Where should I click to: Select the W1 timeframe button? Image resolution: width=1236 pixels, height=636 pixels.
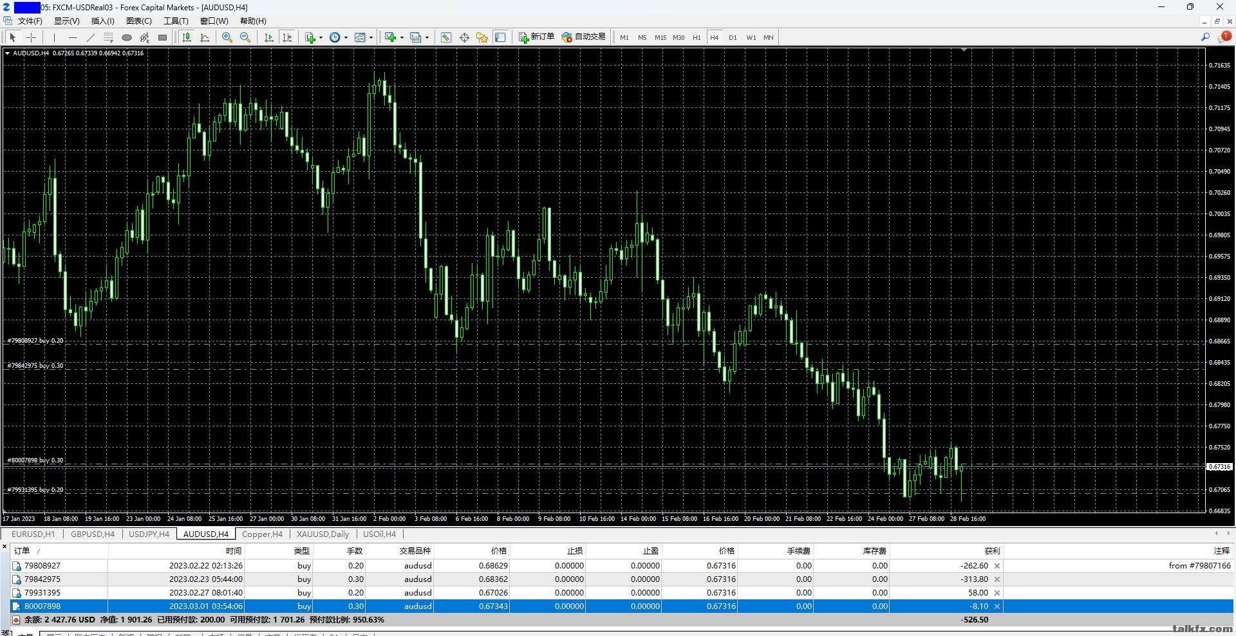[x=751, y=37]
